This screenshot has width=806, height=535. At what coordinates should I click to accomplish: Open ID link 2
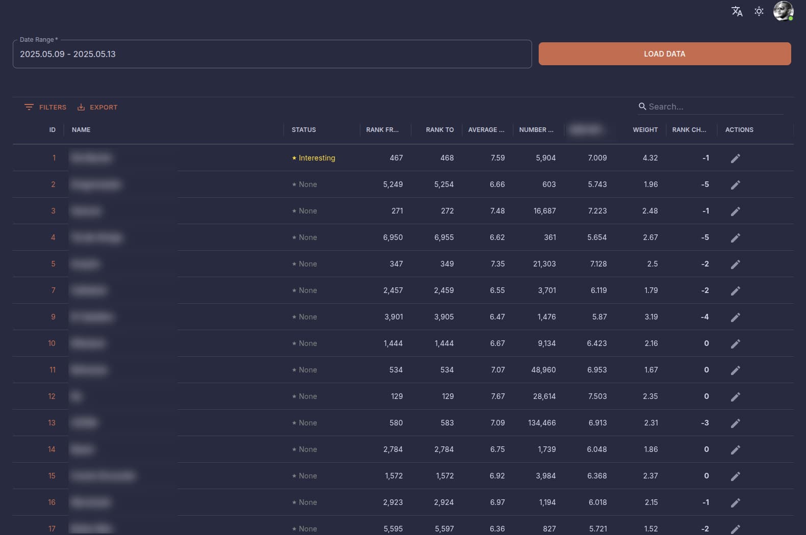53,184
